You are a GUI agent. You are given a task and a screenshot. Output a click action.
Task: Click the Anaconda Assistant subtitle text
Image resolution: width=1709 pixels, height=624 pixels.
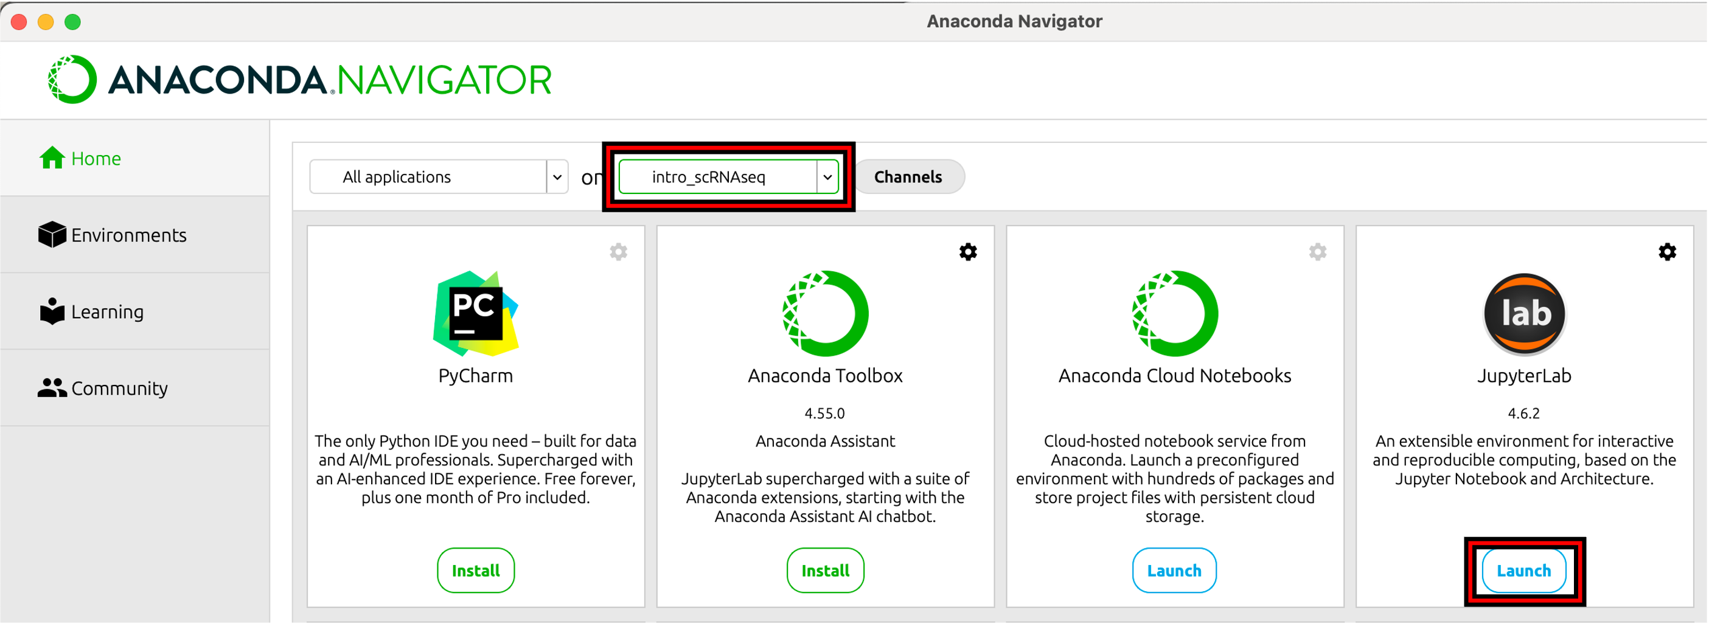coord(826,442)
